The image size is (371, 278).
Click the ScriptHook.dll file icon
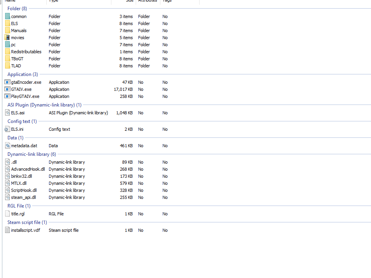[7, 190]
